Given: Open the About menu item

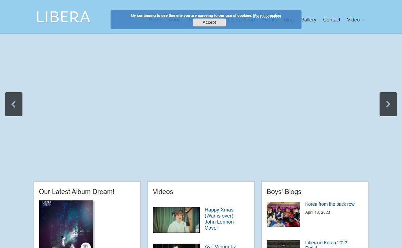Looking at the screenshot, I should point(176,20).
